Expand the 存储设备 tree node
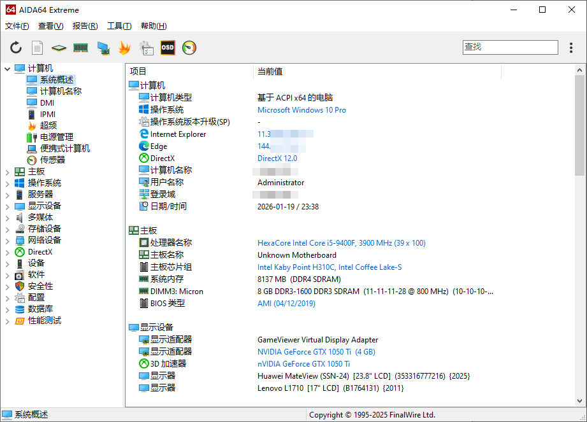 coord(8,229)
